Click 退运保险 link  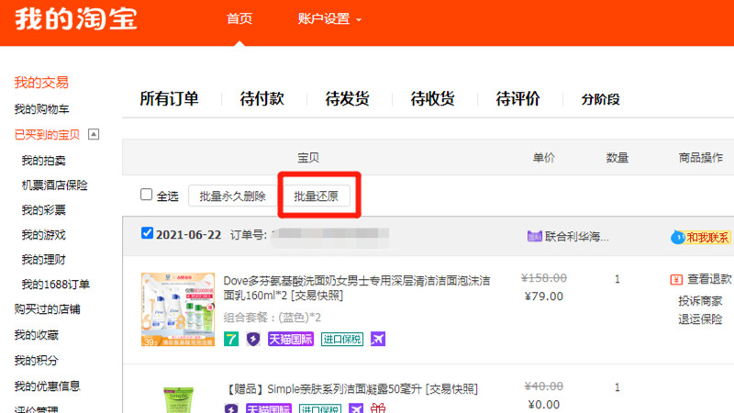tap(700, 319)
